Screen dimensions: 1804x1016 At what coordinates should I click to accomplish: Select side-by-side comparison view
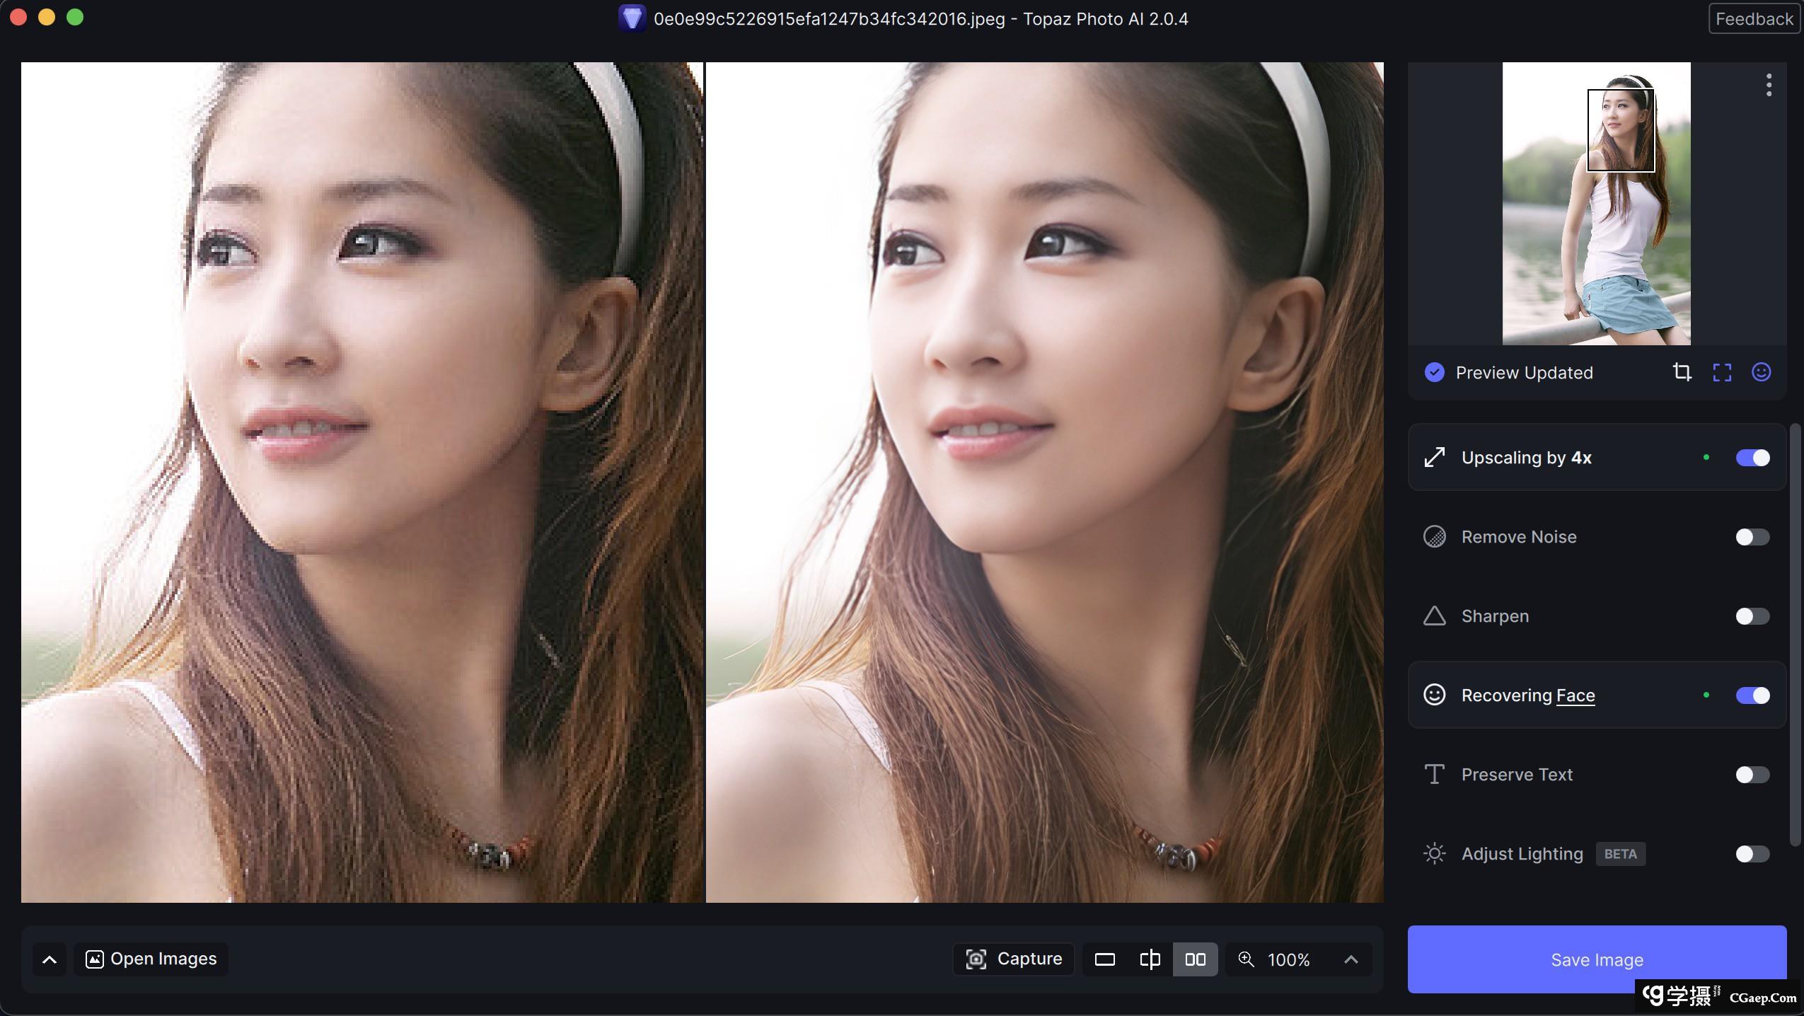(x=1195, y=959)
